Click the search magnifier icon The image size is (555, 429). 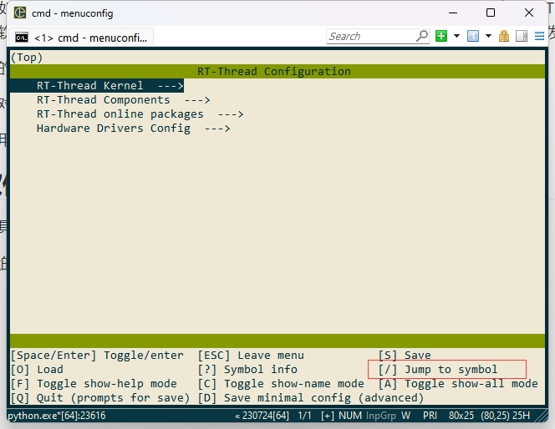coord(422,36)
